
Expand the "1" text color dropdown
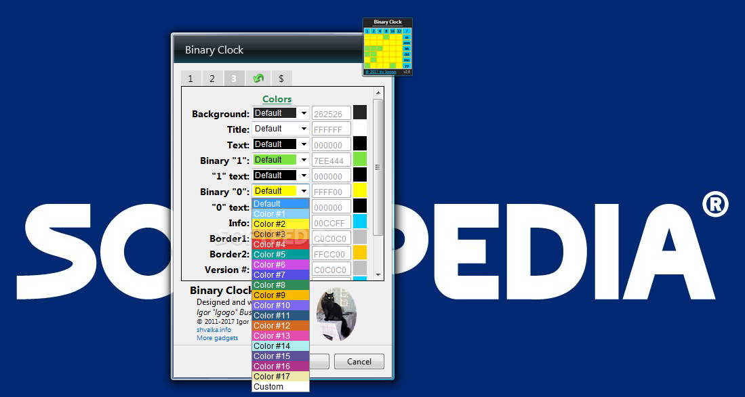[x=281, y=175]
